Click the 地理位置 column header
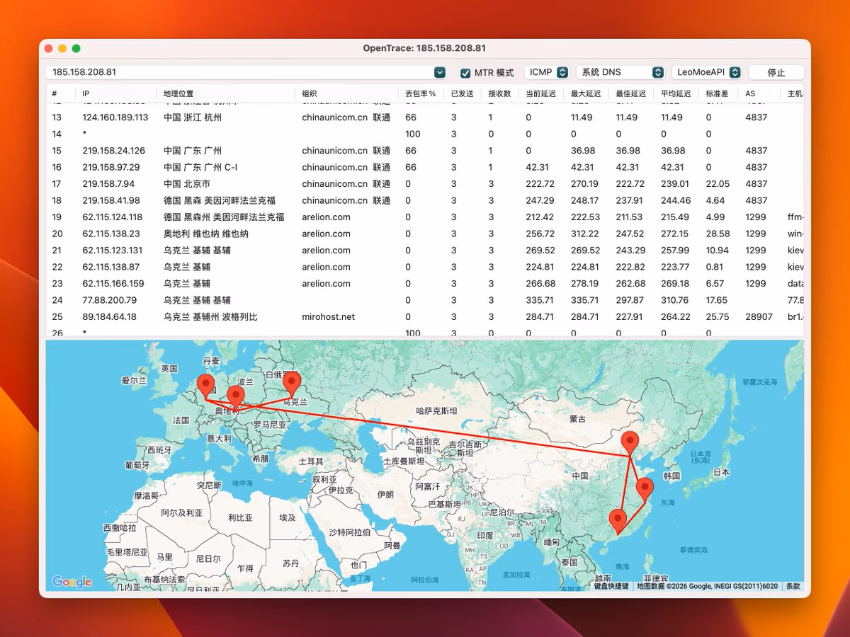 (178, 93)
